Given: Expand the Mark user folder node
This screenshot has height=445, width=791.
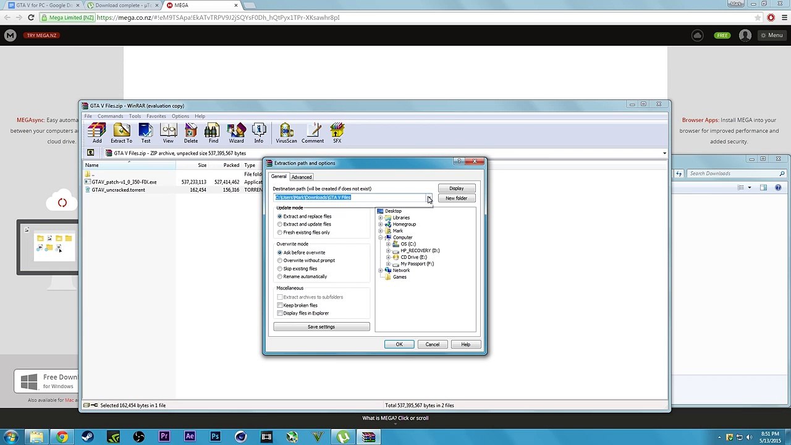Looking at the screenshot, I should tap(381, 231).
